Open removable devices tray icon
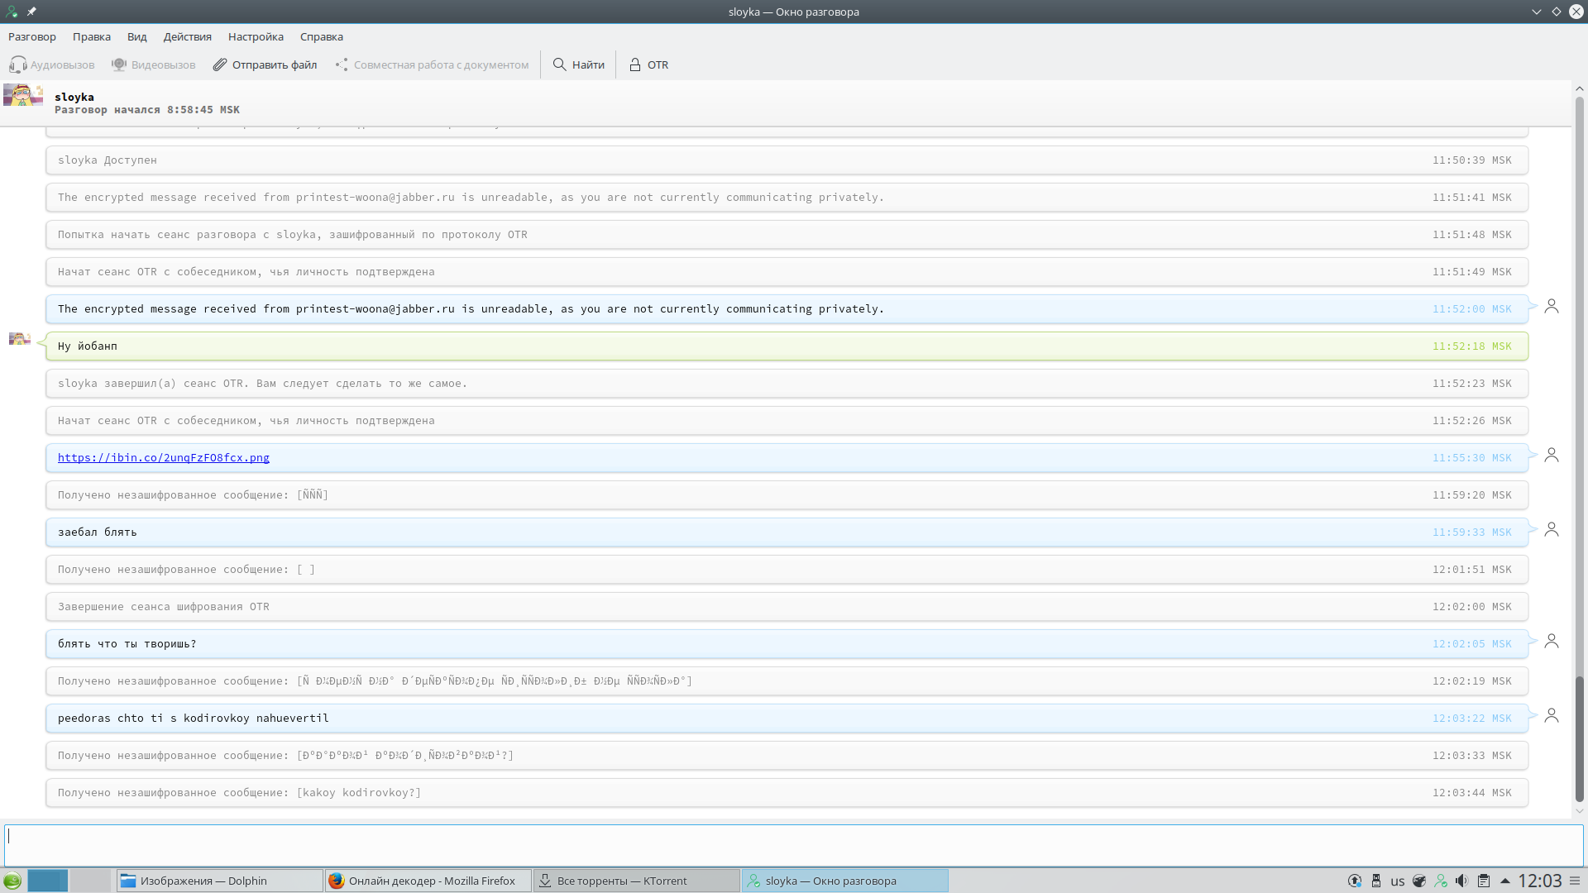Image resolution: width=1588 pixels, height=893 pixels. (x=1376, y=881)
